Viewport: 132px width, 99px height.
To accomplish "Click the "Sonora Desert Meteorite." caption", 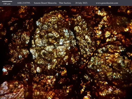I will point(45,3).
